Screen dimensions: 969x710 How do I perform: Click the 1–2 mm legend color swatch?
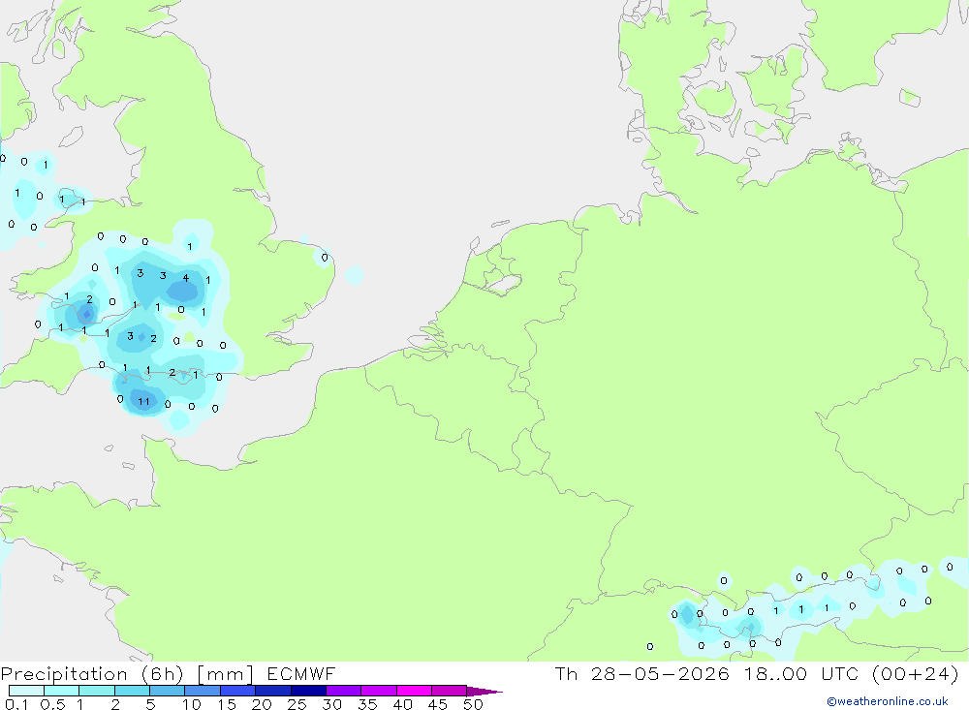(x=97, y=691)
